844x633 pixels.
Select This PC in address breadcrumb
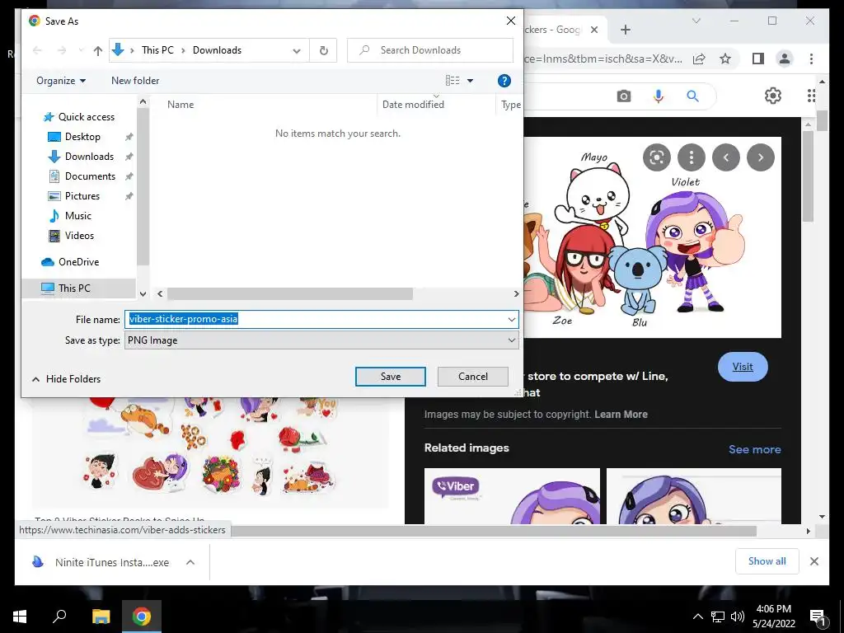coord(157,50)
